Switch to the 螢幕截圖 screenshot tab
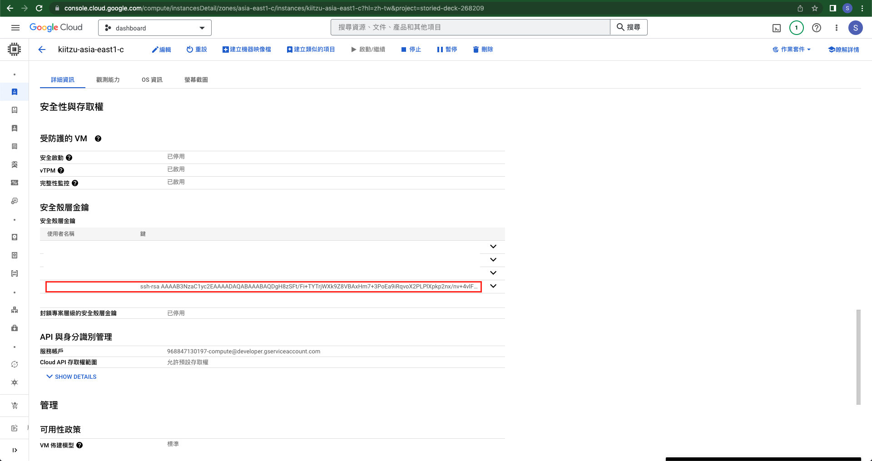Viewport: 872px width, 461px height. coord(196,80)
